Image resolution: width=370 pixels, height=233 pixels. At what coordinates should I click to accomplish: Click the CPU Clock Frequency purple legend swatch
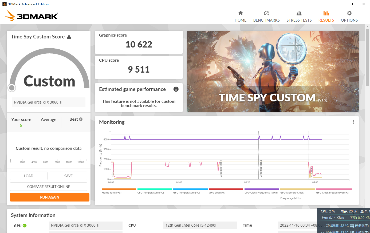tap(261, 189)
